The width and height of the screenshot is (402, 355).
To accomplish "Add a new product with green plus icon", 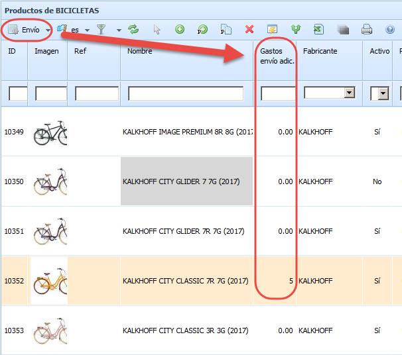I will click(x=180, y=29).
